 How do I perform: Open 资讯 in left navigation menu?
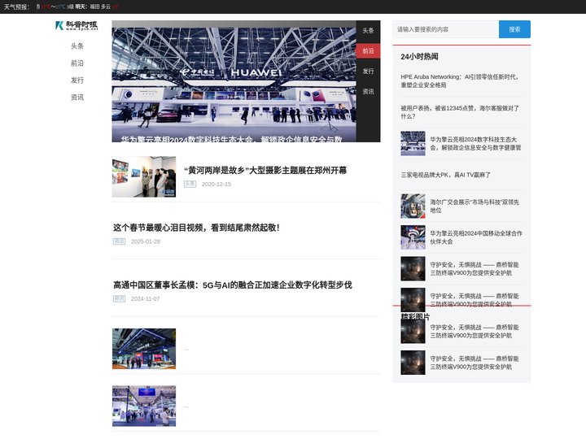point(77,98)
